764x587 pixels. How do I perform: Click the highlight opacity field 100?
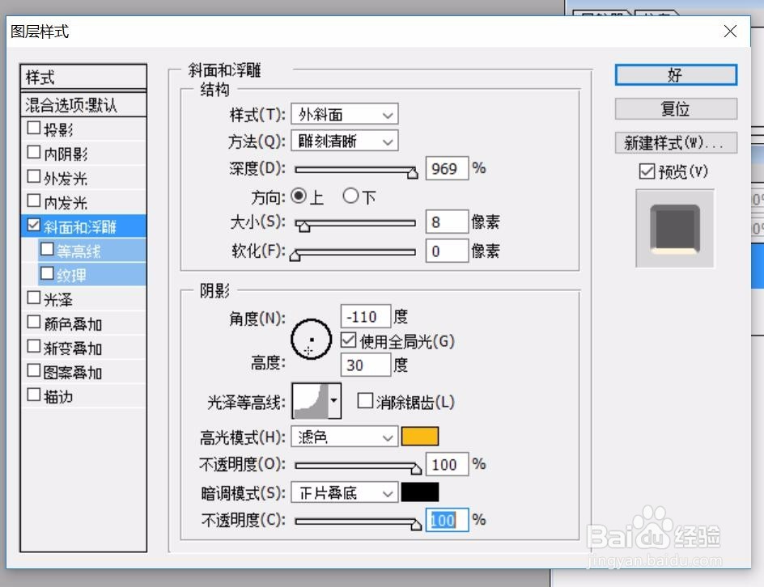click(x=447, y=464)
